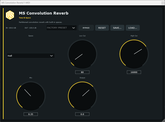The height and width of the screenshot is (122, 165).
Task: Click the IN -100.0 dB level readout
Action: click(11, 28)
